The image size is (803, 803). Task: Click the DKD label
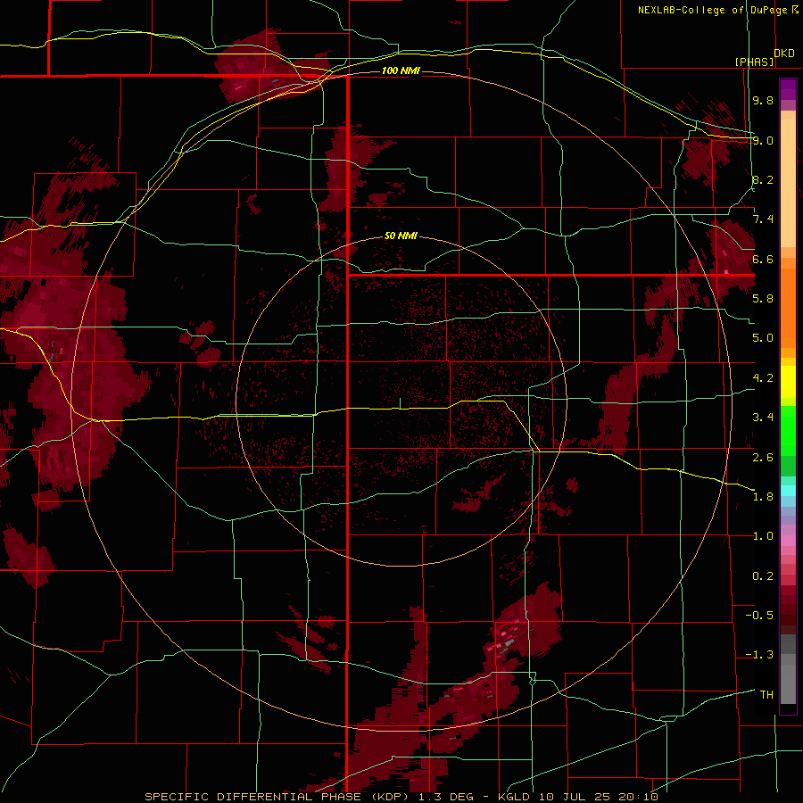click(784, 54)
